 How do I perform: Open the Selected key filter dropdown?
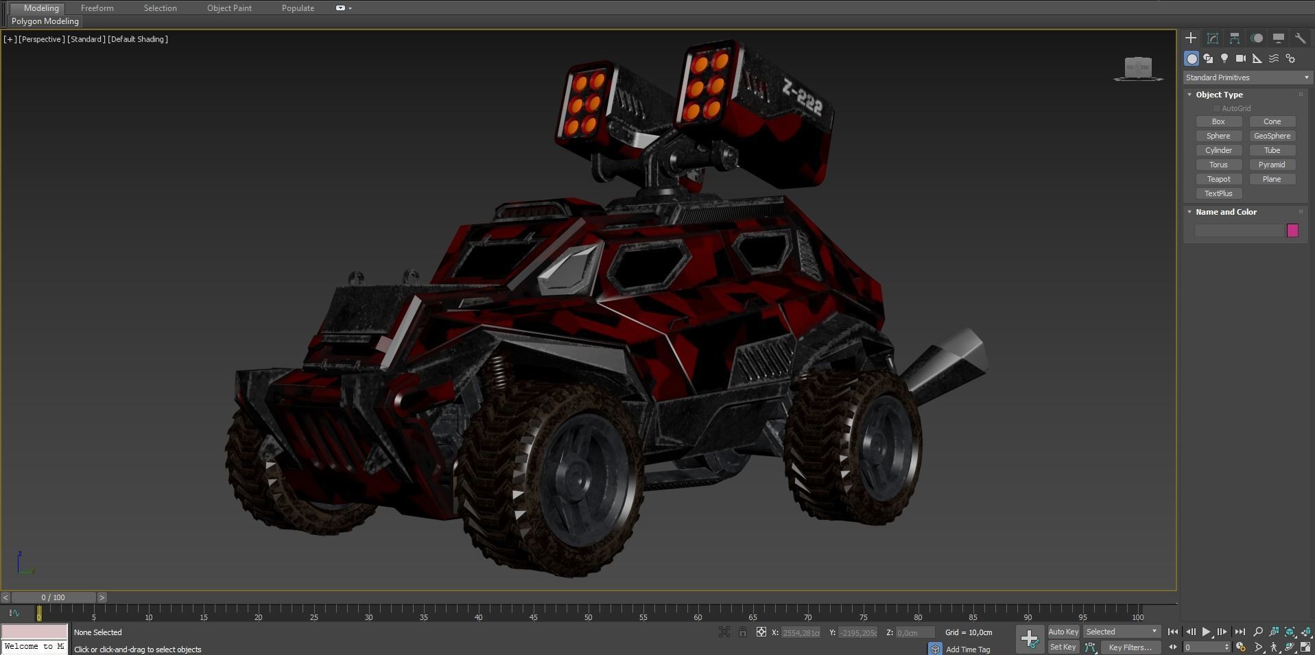pyautogui.click(x=1122, y=632)
